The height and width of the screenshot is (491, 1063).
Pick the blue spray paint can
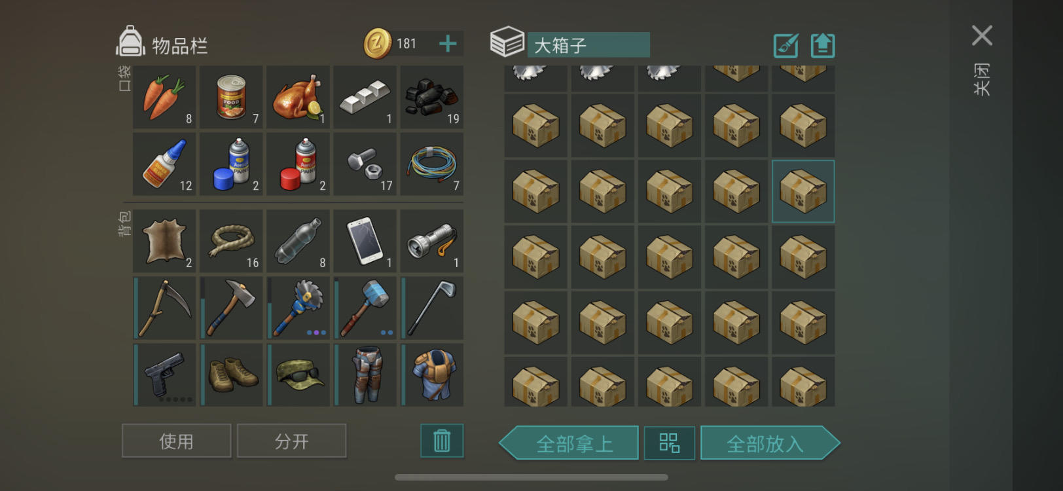[232, 164]
